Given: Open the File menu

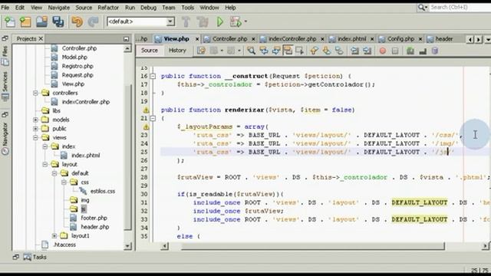Looking at the screenshot, I should point(5,8).
